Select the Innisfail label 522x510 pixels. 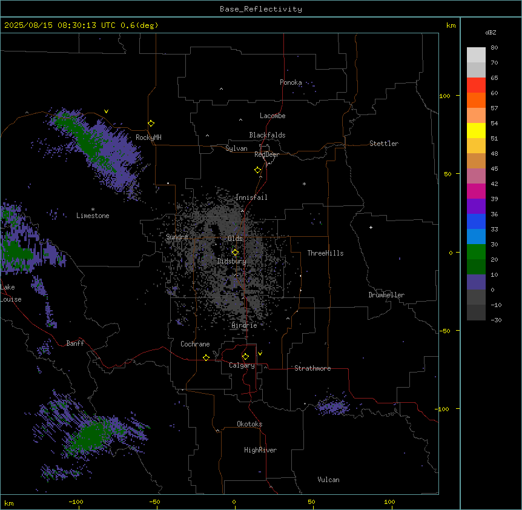[251, 197]
